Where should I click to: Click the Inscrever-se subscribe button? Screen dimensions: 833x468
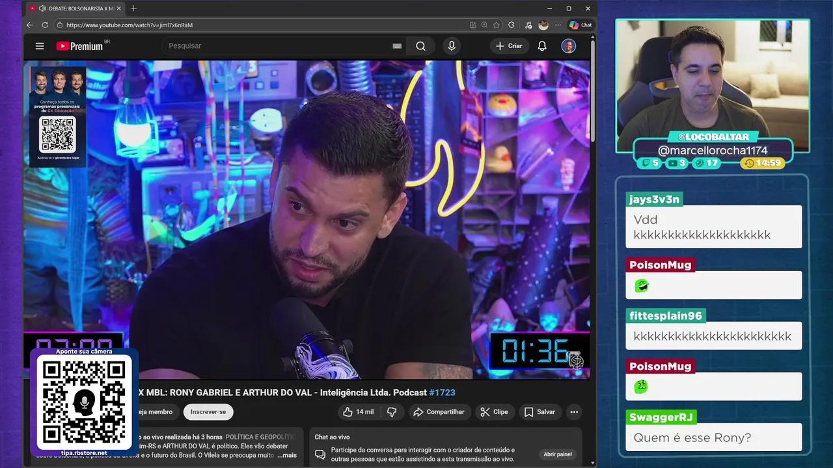click(208, 412)
